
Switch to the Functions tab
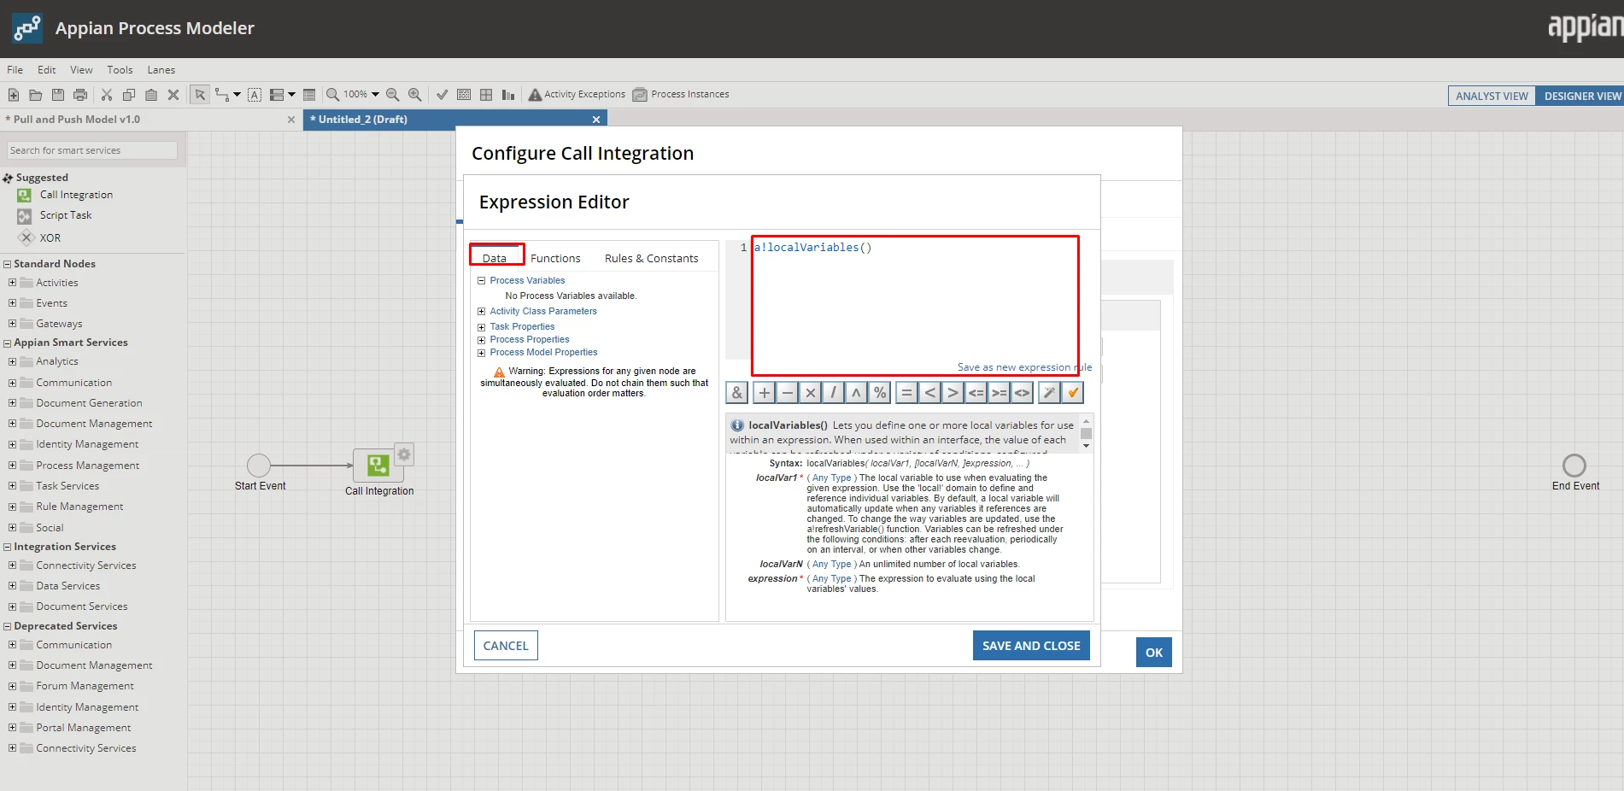click(x=555, y=259)
